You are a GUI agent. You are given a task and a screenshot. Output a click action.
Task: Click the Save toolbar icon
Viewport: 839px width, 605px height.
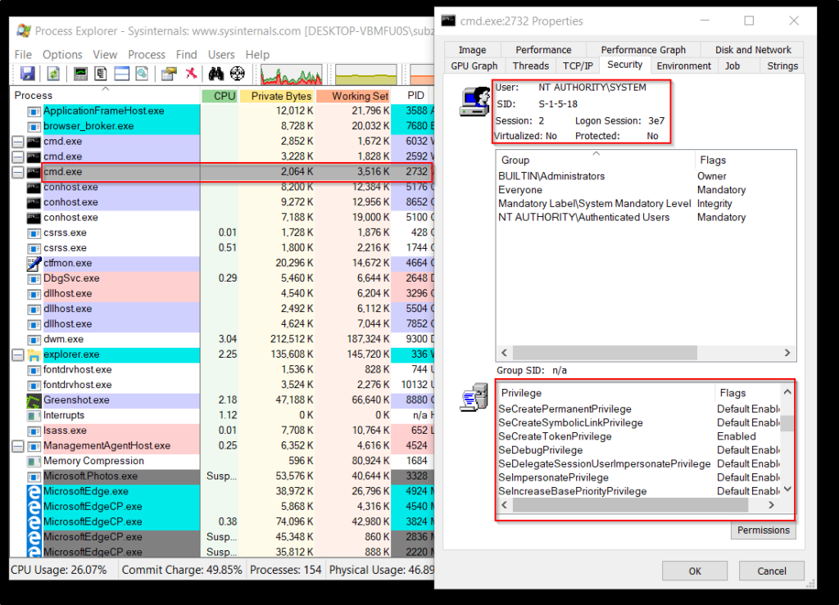[x=28, y=74]
